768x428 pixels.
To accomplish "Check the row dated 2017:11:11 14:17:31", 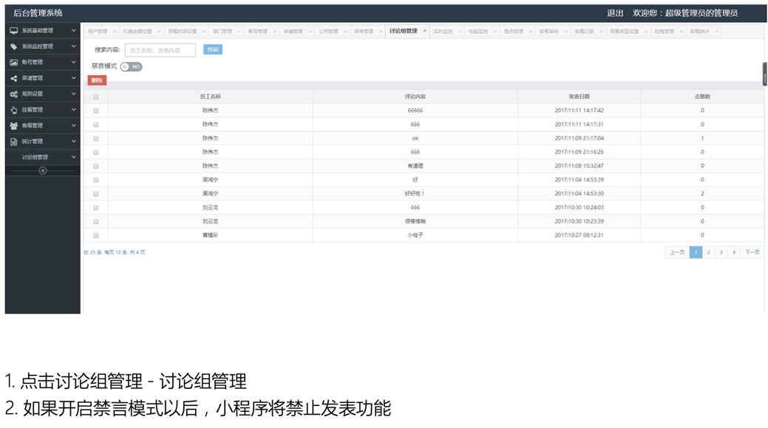I will pyautogui.click(x=96, y=125).
